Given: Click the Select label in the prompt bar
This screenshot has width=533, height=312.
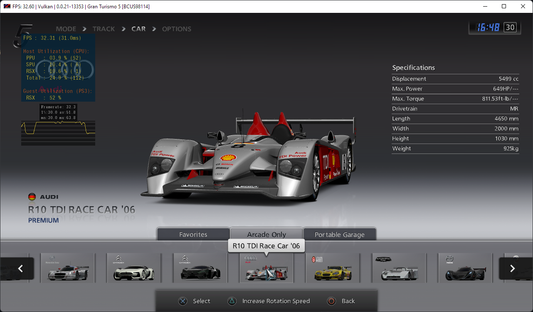Looking at the screenshot, I should point(202,301).
